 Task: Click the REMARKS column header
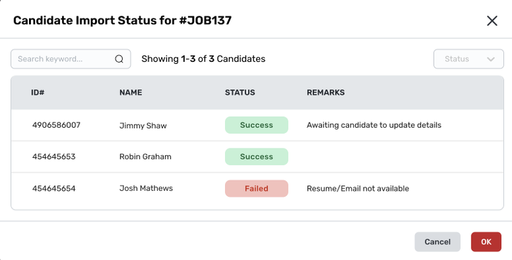(325, 93)
